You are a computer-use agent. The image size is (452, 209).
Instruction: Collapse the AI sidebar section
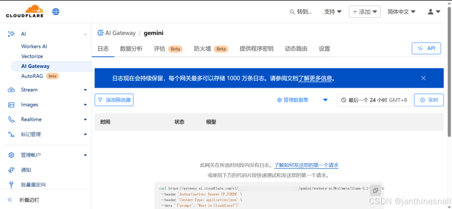tap(85, 34)
